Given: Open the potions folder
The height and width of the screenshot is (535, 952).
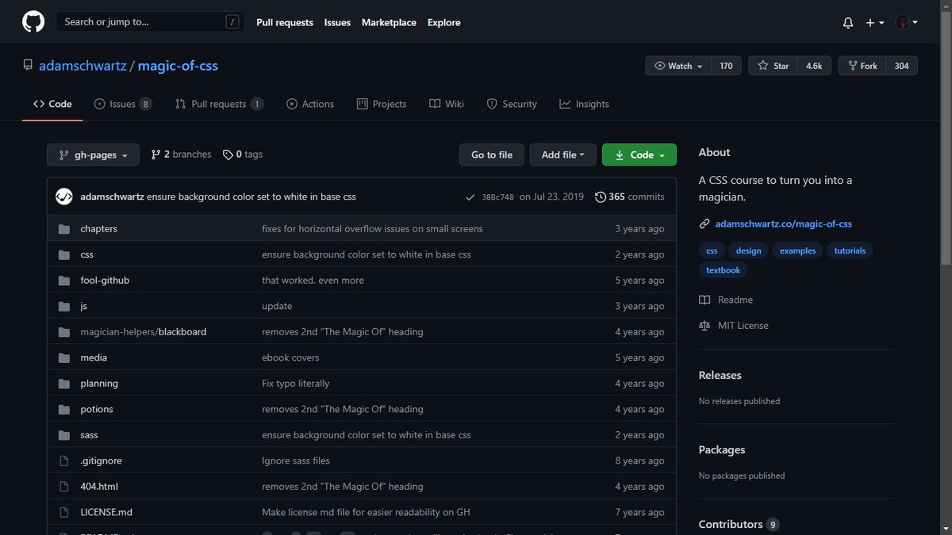Looking at the screenshot, I should [x=97, y=409].
